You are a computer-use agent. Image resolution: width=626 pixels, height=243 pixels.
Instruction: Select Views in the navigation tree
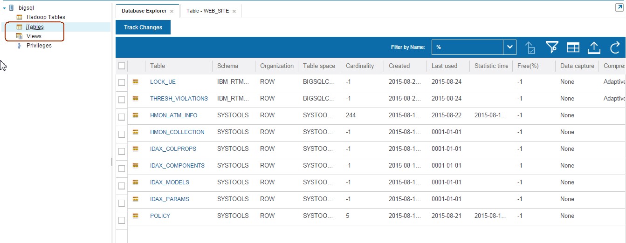click(34, 36)
